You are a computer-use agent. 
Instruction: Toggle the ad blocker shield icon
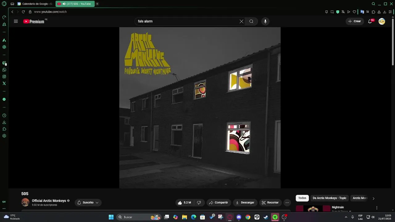coord(338,12)
